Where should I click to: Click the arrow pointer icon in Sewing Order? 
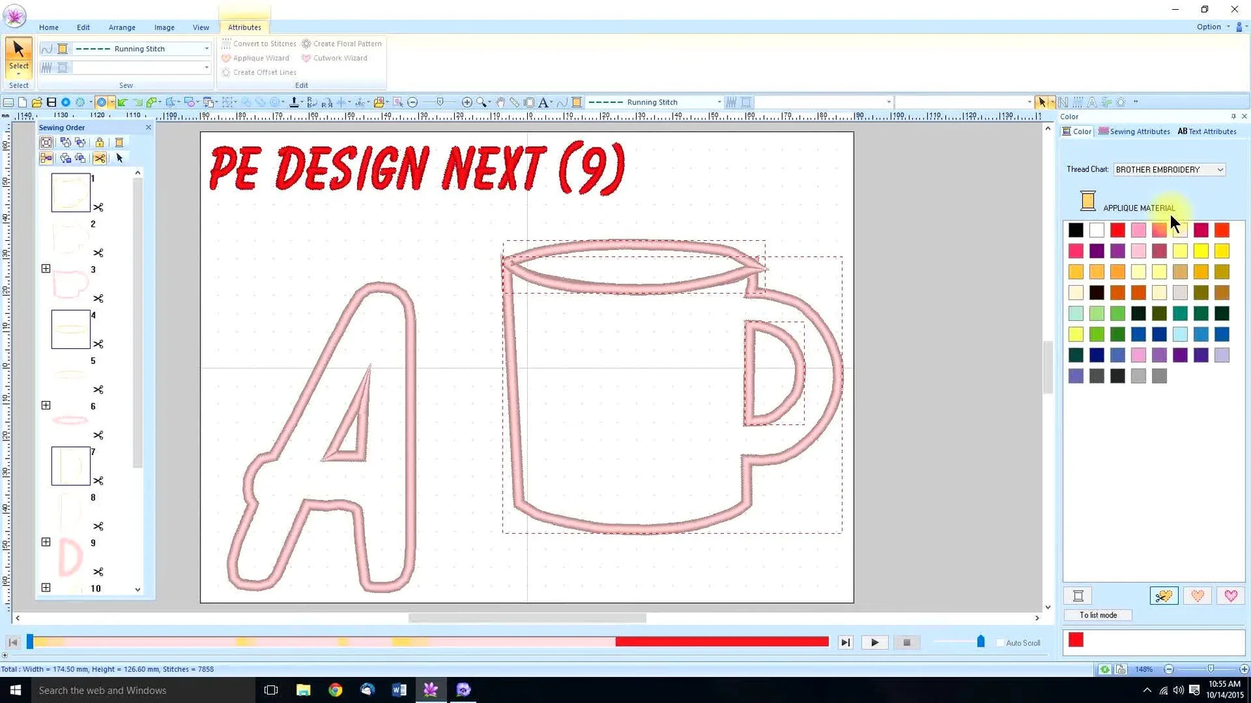click(x=119, y=159)
